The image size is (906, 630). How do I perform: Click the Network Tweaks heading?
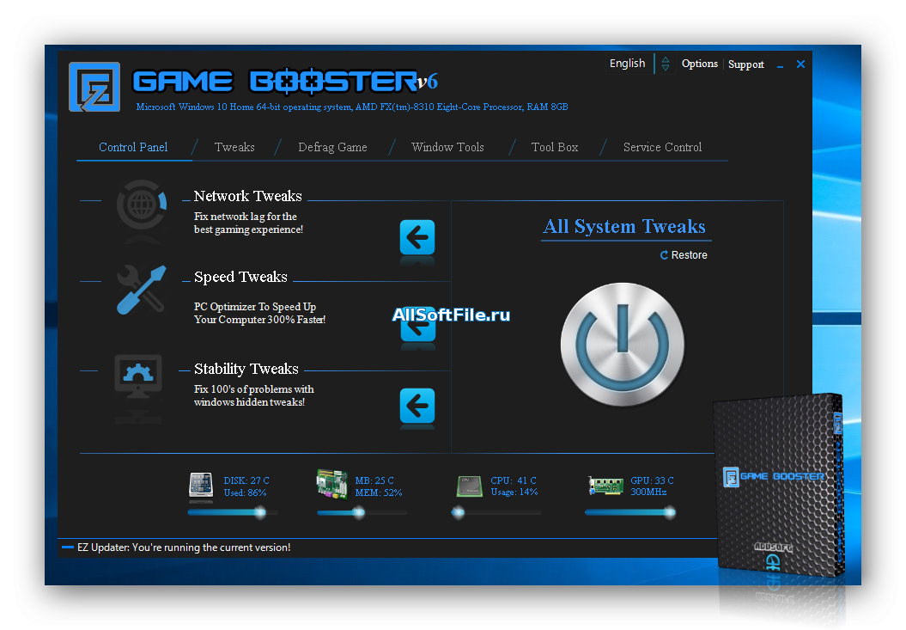coord(248,196)
